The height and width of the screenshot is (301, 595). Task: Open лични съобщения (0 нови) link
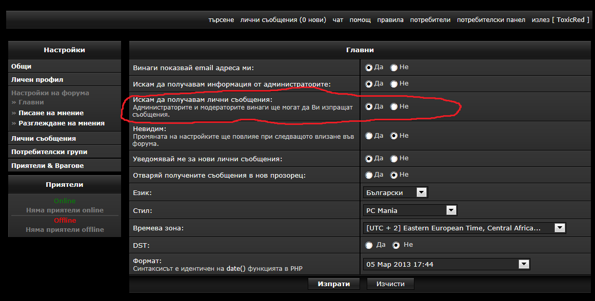283,19
